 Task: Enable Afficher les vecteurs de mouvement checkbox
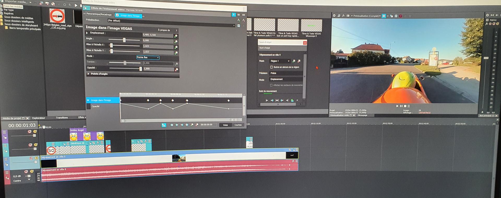pyautogui.click(x=271, y=85)
